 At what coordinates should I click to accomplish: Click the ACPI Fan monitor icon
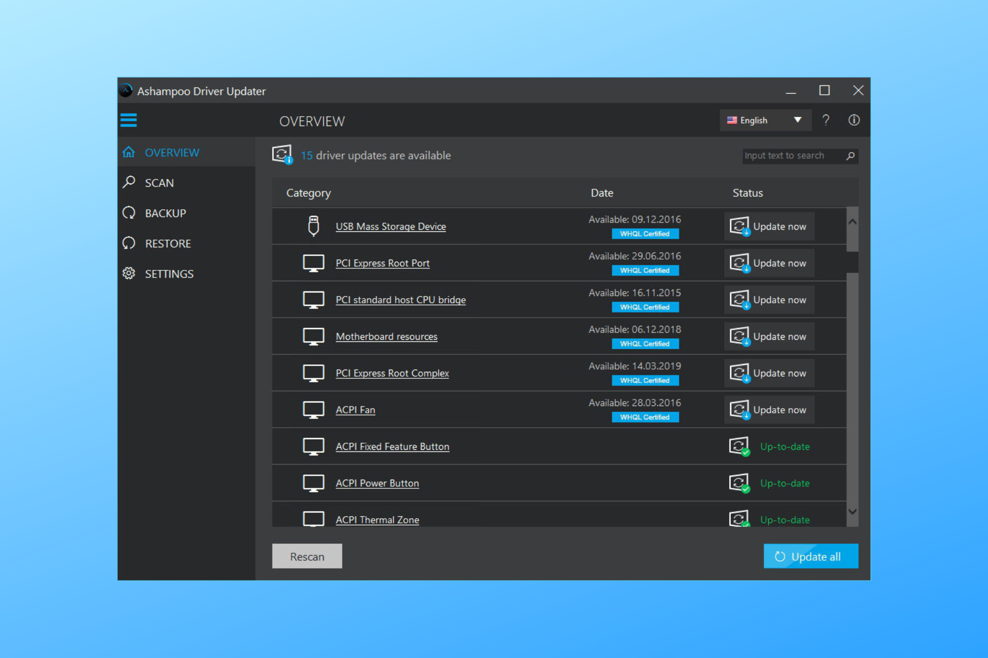tap(313, 410)
